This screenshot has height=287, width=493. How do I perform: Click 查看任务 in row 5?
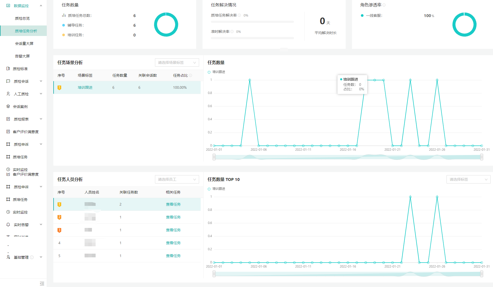pos(173,256)
